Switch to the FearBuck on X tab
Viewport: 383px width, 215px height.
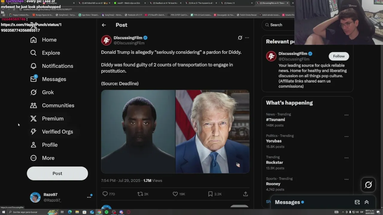tap(165, 3)
